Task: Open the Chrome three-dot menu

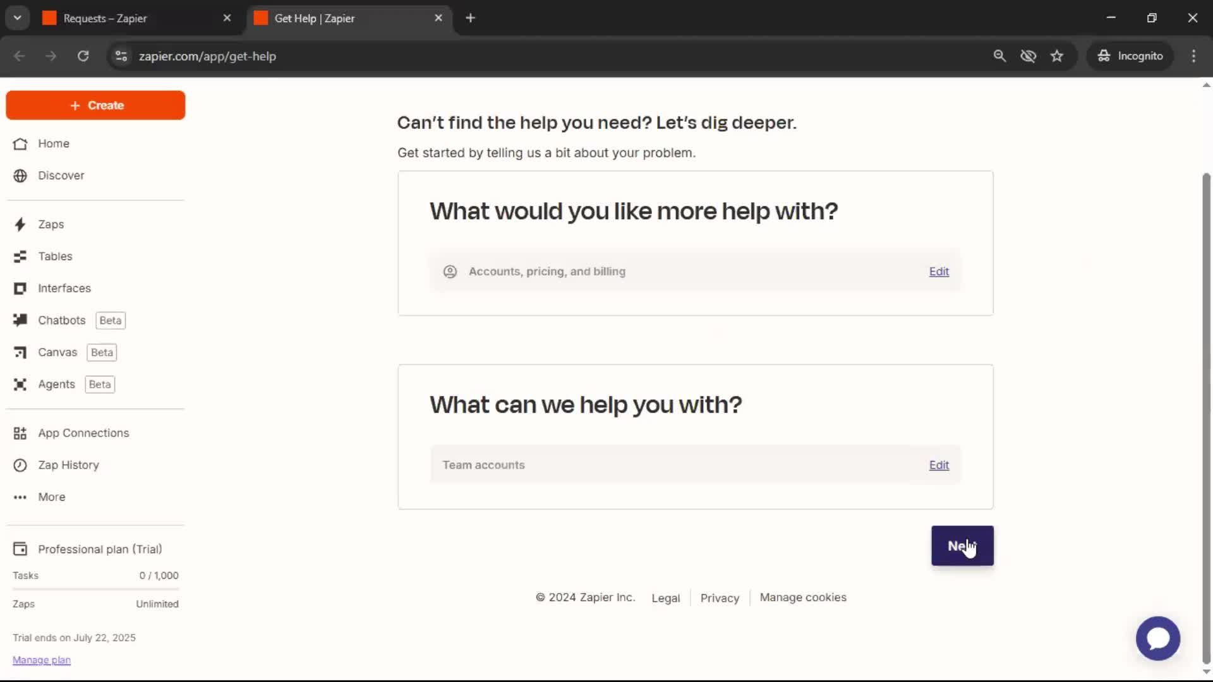Action: [x=1193, y=56]
